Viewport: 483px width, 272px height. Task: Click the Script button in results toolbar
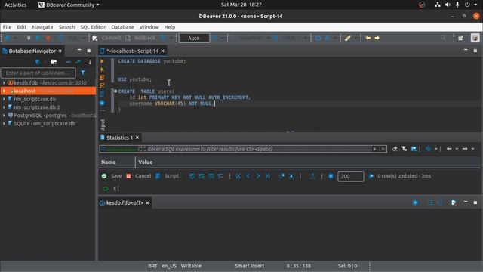[168, 176]
